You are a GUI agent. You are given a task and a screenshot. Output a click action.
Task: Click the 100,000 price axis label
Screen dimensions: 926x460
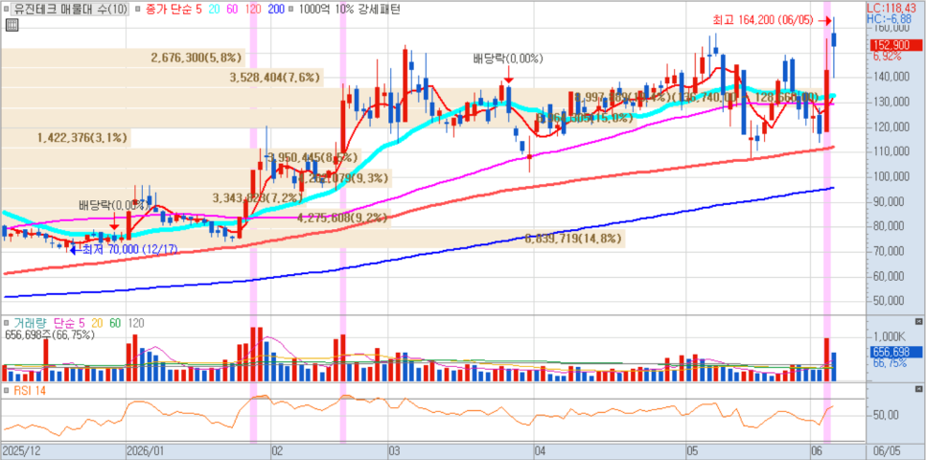(891, 176)
